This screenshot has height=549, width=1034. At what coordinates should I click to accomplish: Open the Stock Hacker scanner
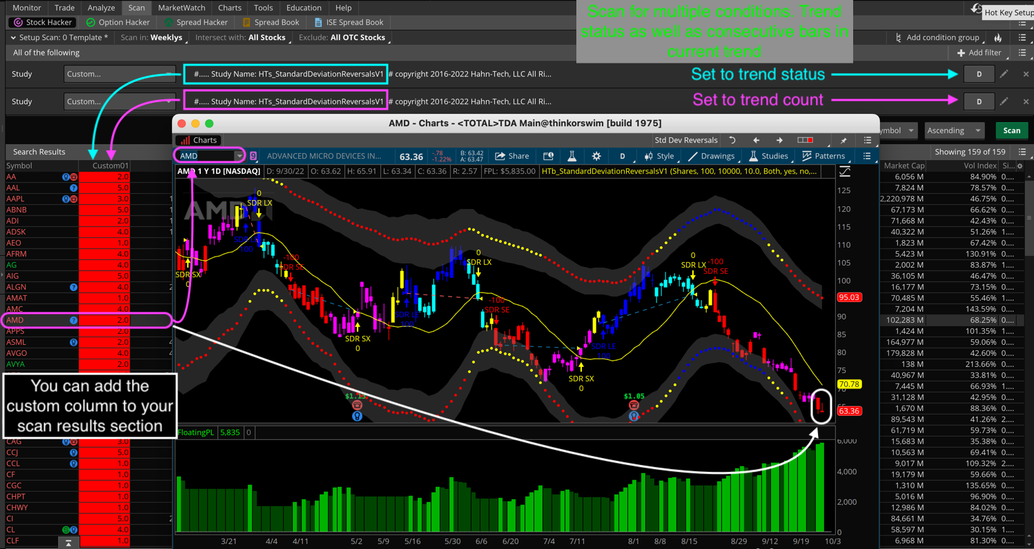point(43,22)
